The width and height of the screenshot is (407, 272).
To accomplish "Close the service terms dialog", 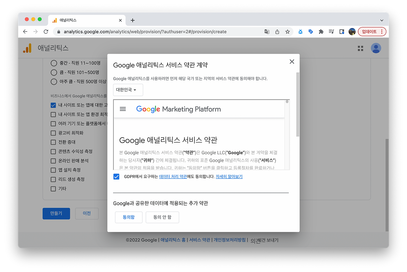I will (292, 62).
